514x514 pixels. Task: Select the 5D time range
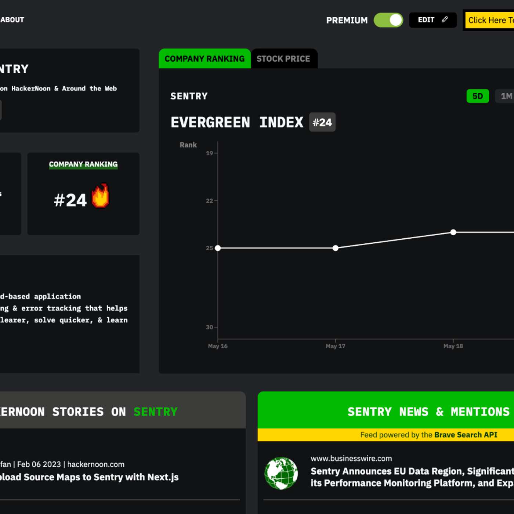(477, 96)
